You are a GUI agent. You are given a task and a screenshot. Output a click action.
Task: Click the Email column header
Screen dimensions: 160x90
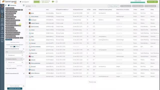point(47,9)
